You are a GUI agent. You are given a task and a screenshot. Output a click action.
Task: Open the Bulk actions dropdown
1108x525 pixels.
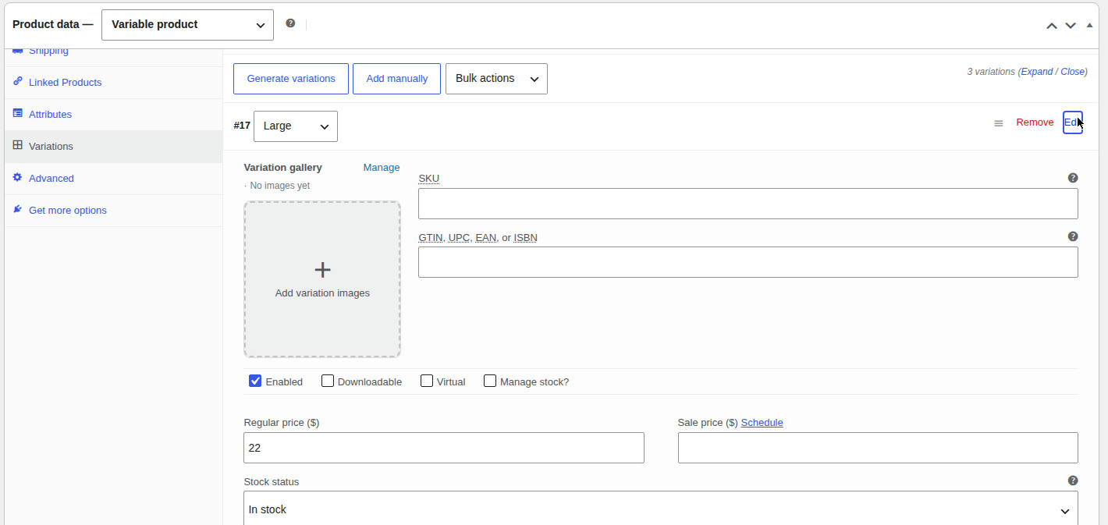coord(496,79)
